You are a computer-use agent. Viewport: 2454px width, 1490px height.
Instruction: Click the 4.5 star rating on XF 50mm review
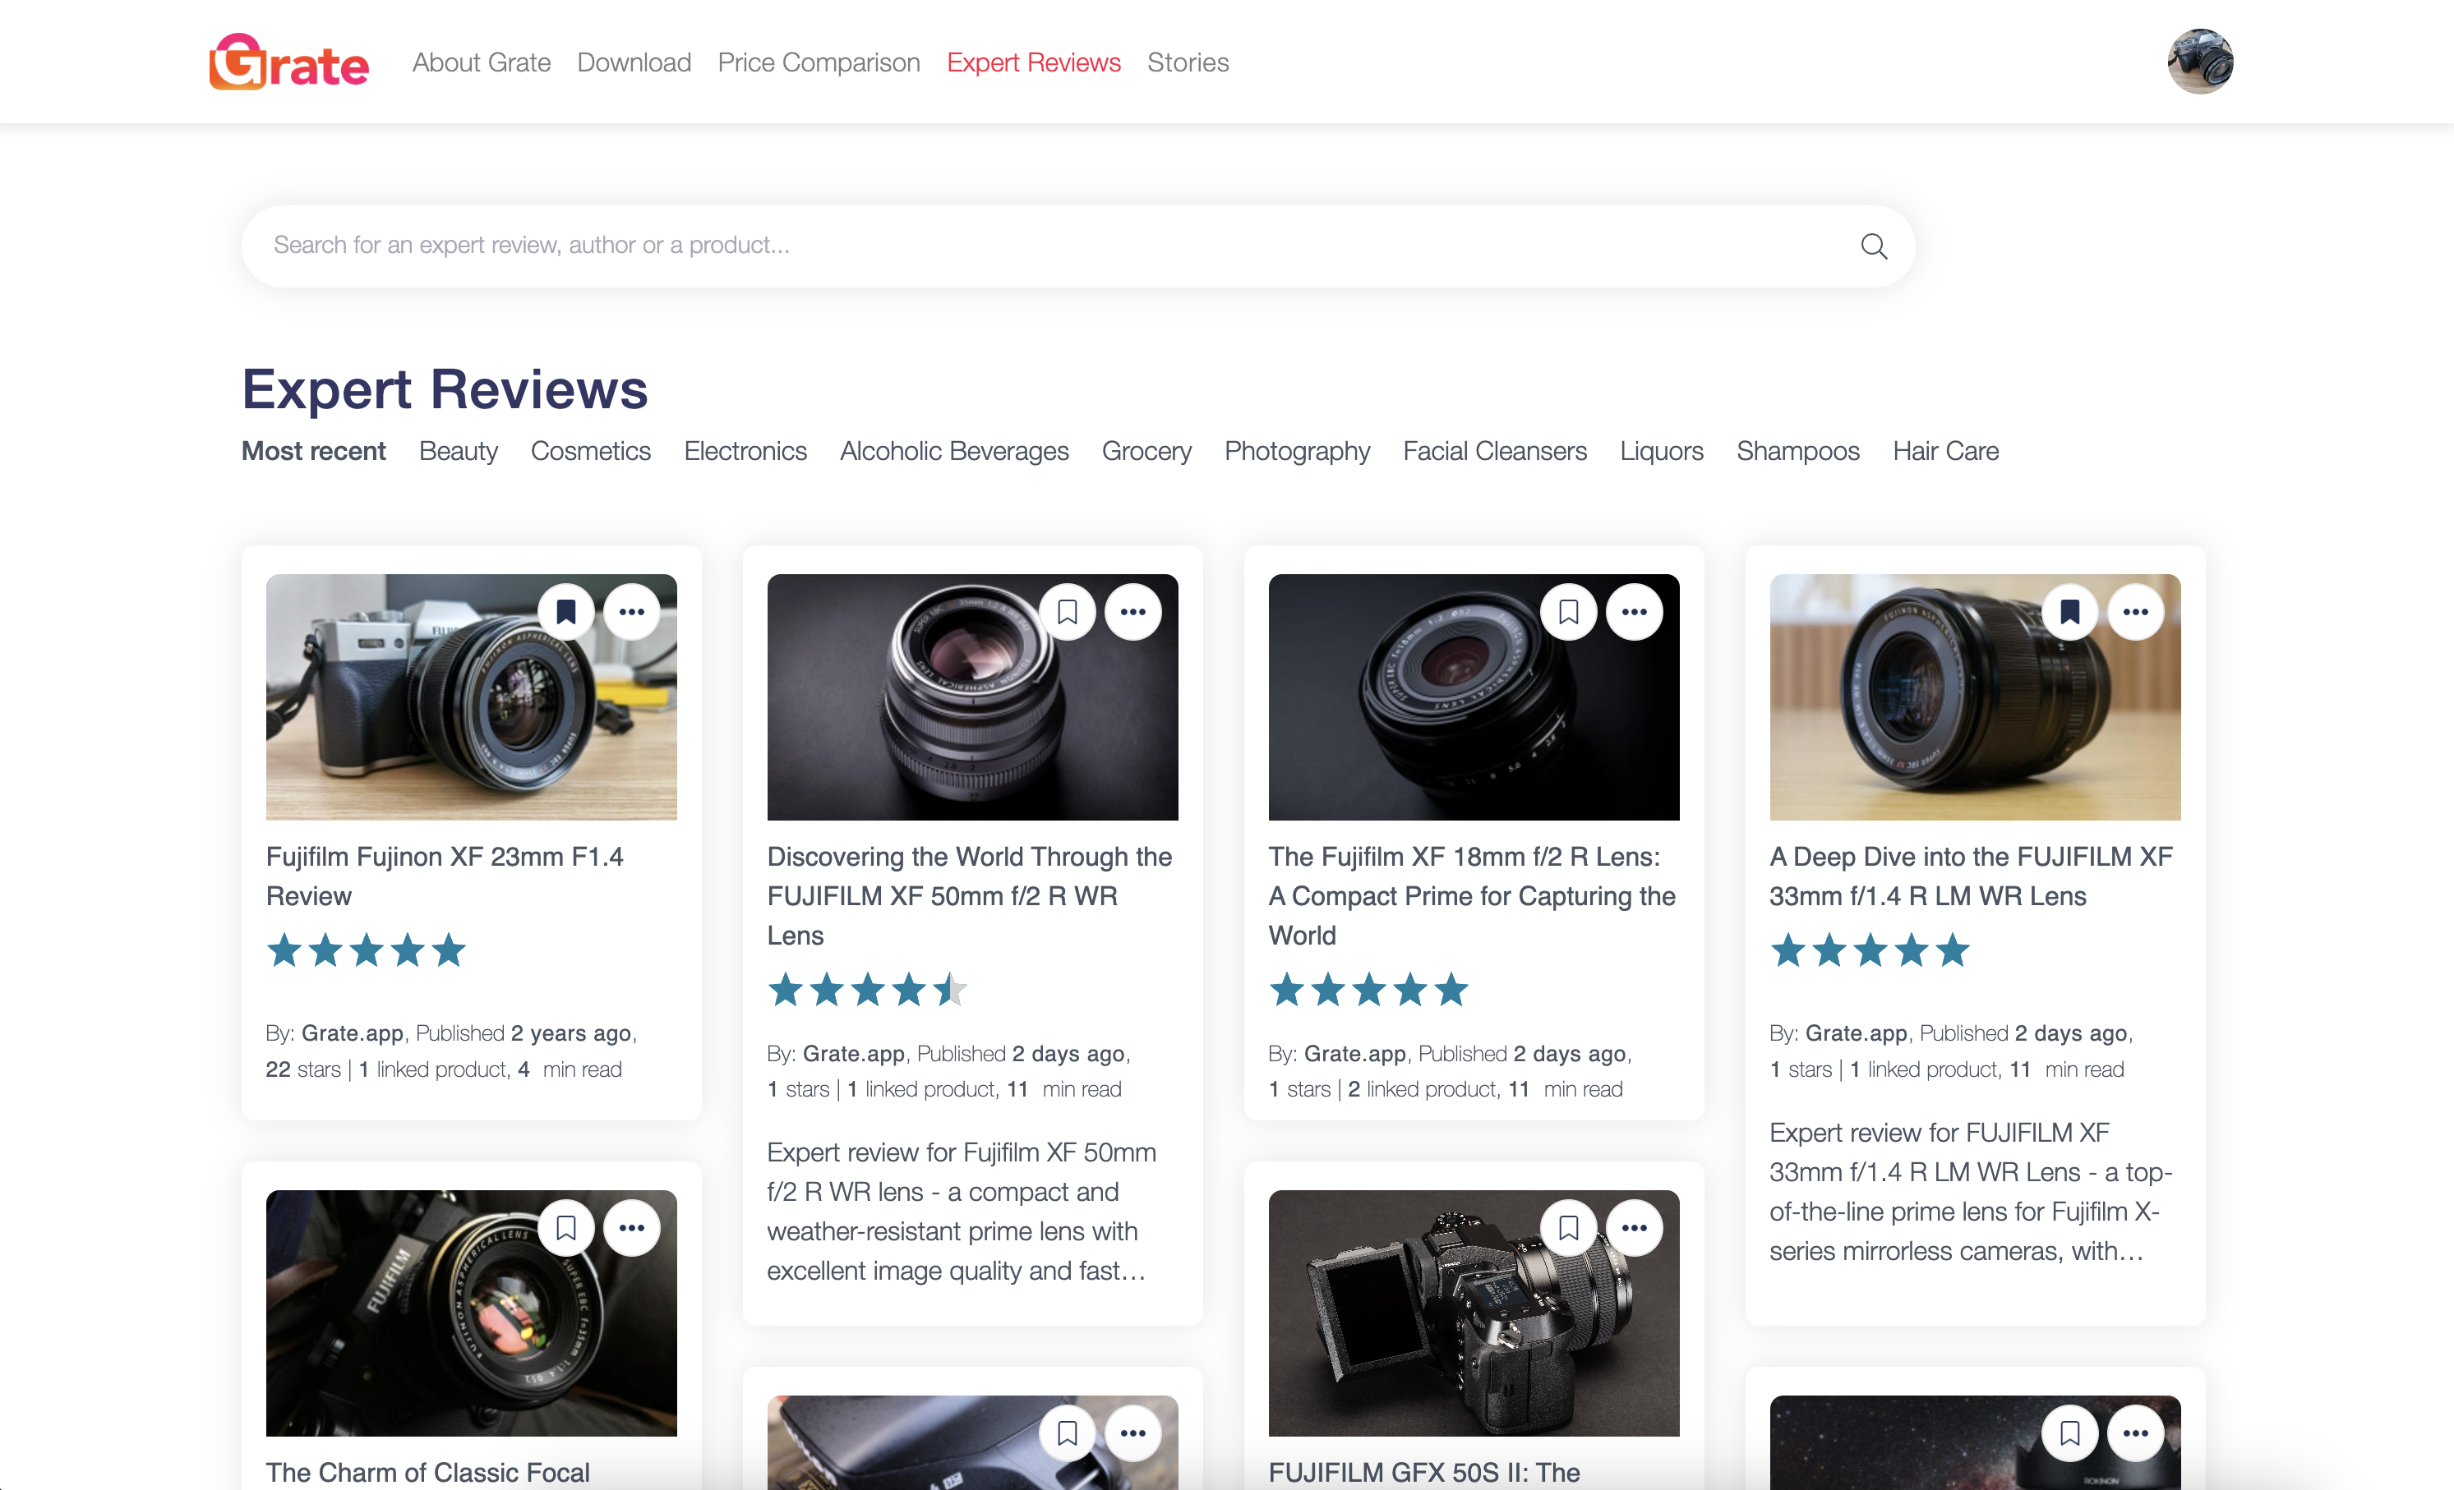[868, 991]
